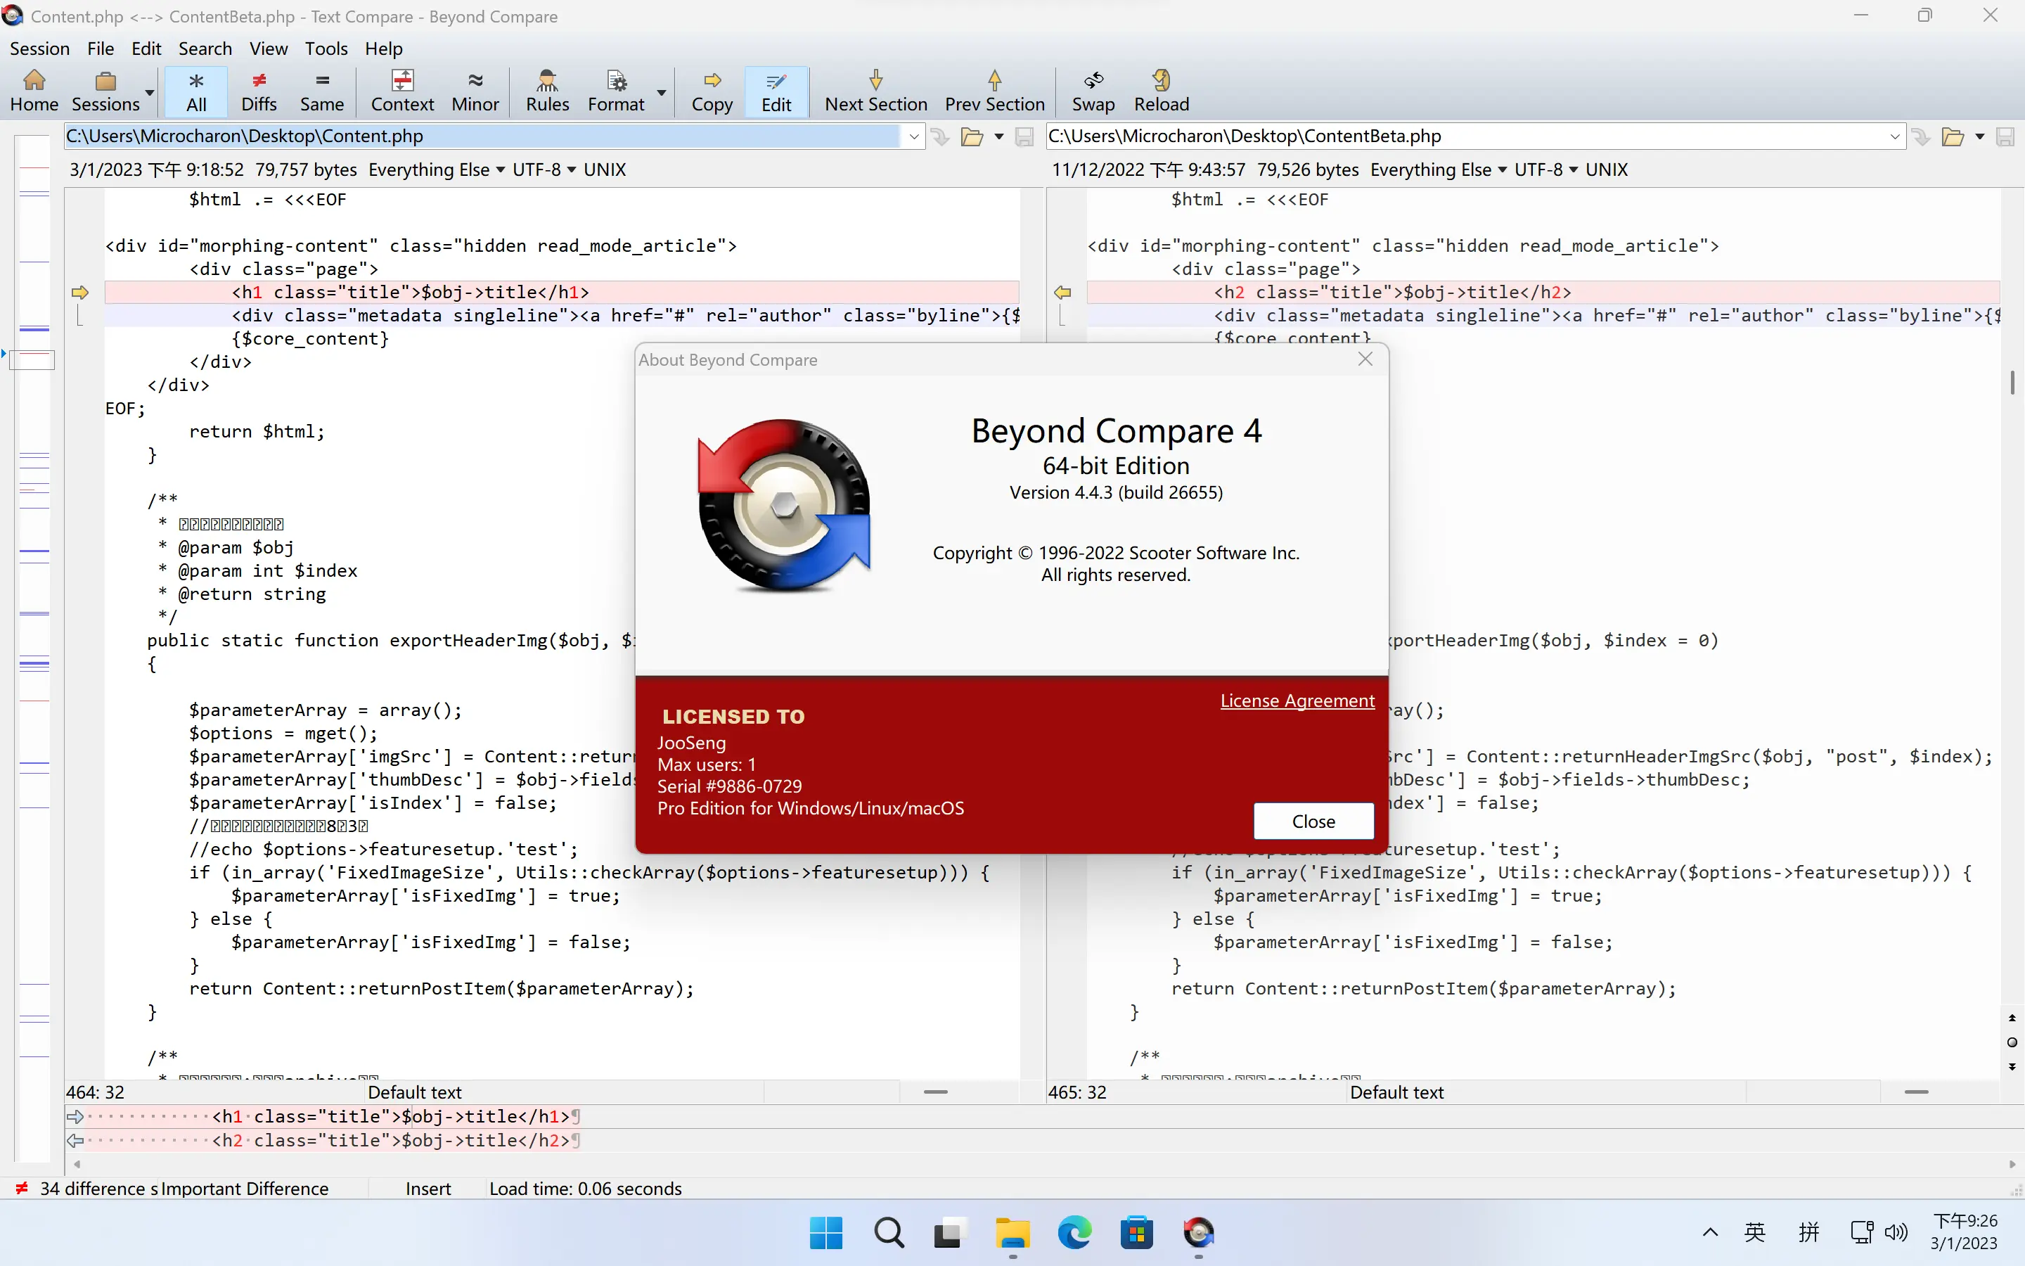Expand the file type dropdown for Content.php
This screenshot has width=2025, height=1266.
coord(500,171)
